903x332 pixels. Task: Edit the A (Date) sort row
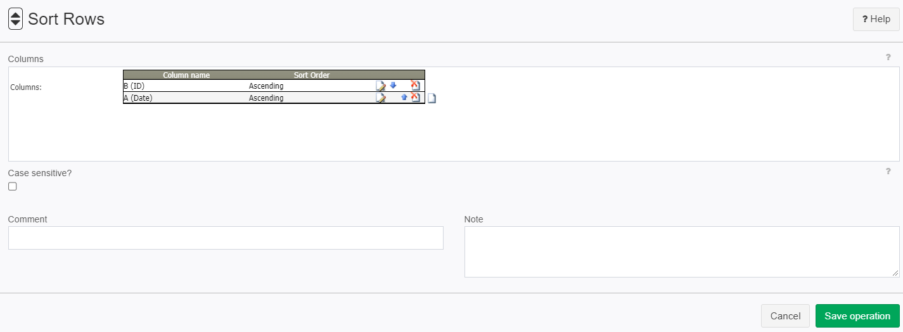pyautogui.click(x=381, y=98)
